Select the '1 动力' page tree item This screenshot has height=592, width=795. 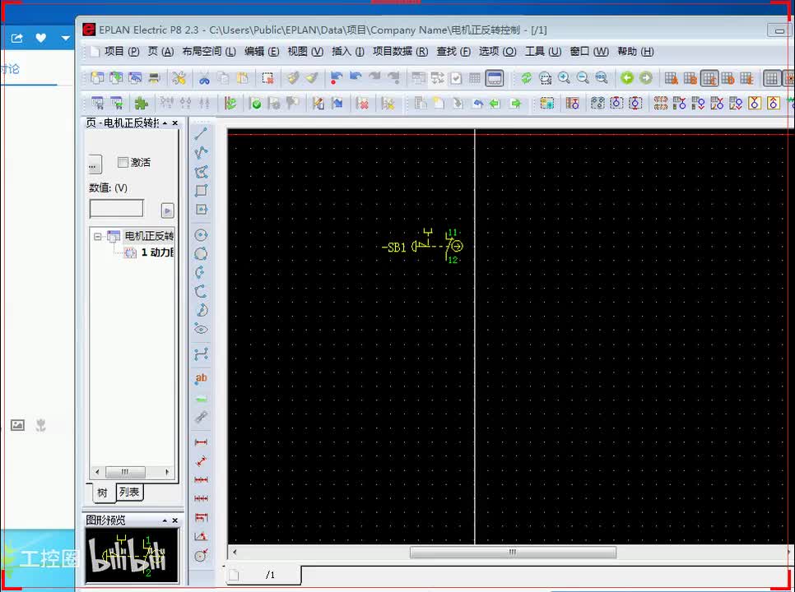pyautogui.click(x=149, y=252)
